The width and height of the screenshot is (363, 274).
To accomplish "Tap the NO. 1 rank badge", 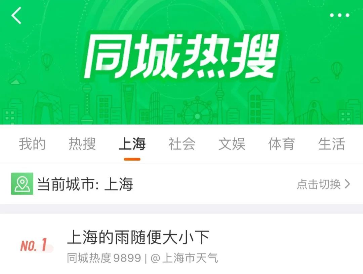I will click(34, 245).
